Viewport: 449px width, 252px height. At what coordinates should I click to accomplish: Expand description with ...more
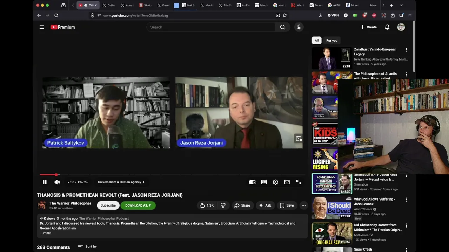(x=46, y=233)
